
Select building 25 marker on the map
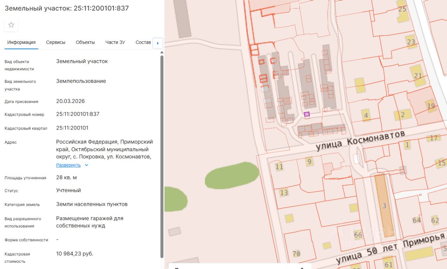point(402,9)
